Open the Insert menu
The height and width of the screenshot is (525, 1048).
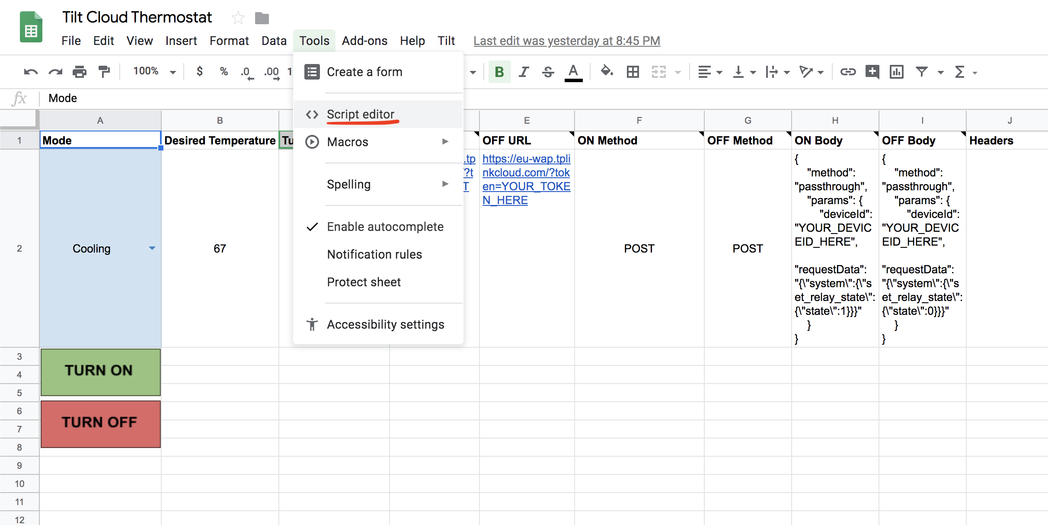coord(181,41)
